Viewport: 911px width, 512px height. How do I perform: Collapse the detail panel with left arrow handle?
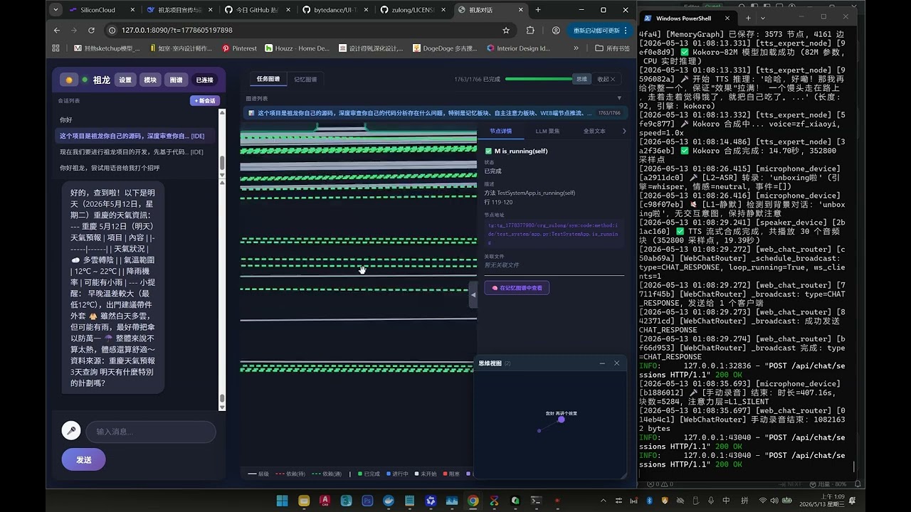473,294
